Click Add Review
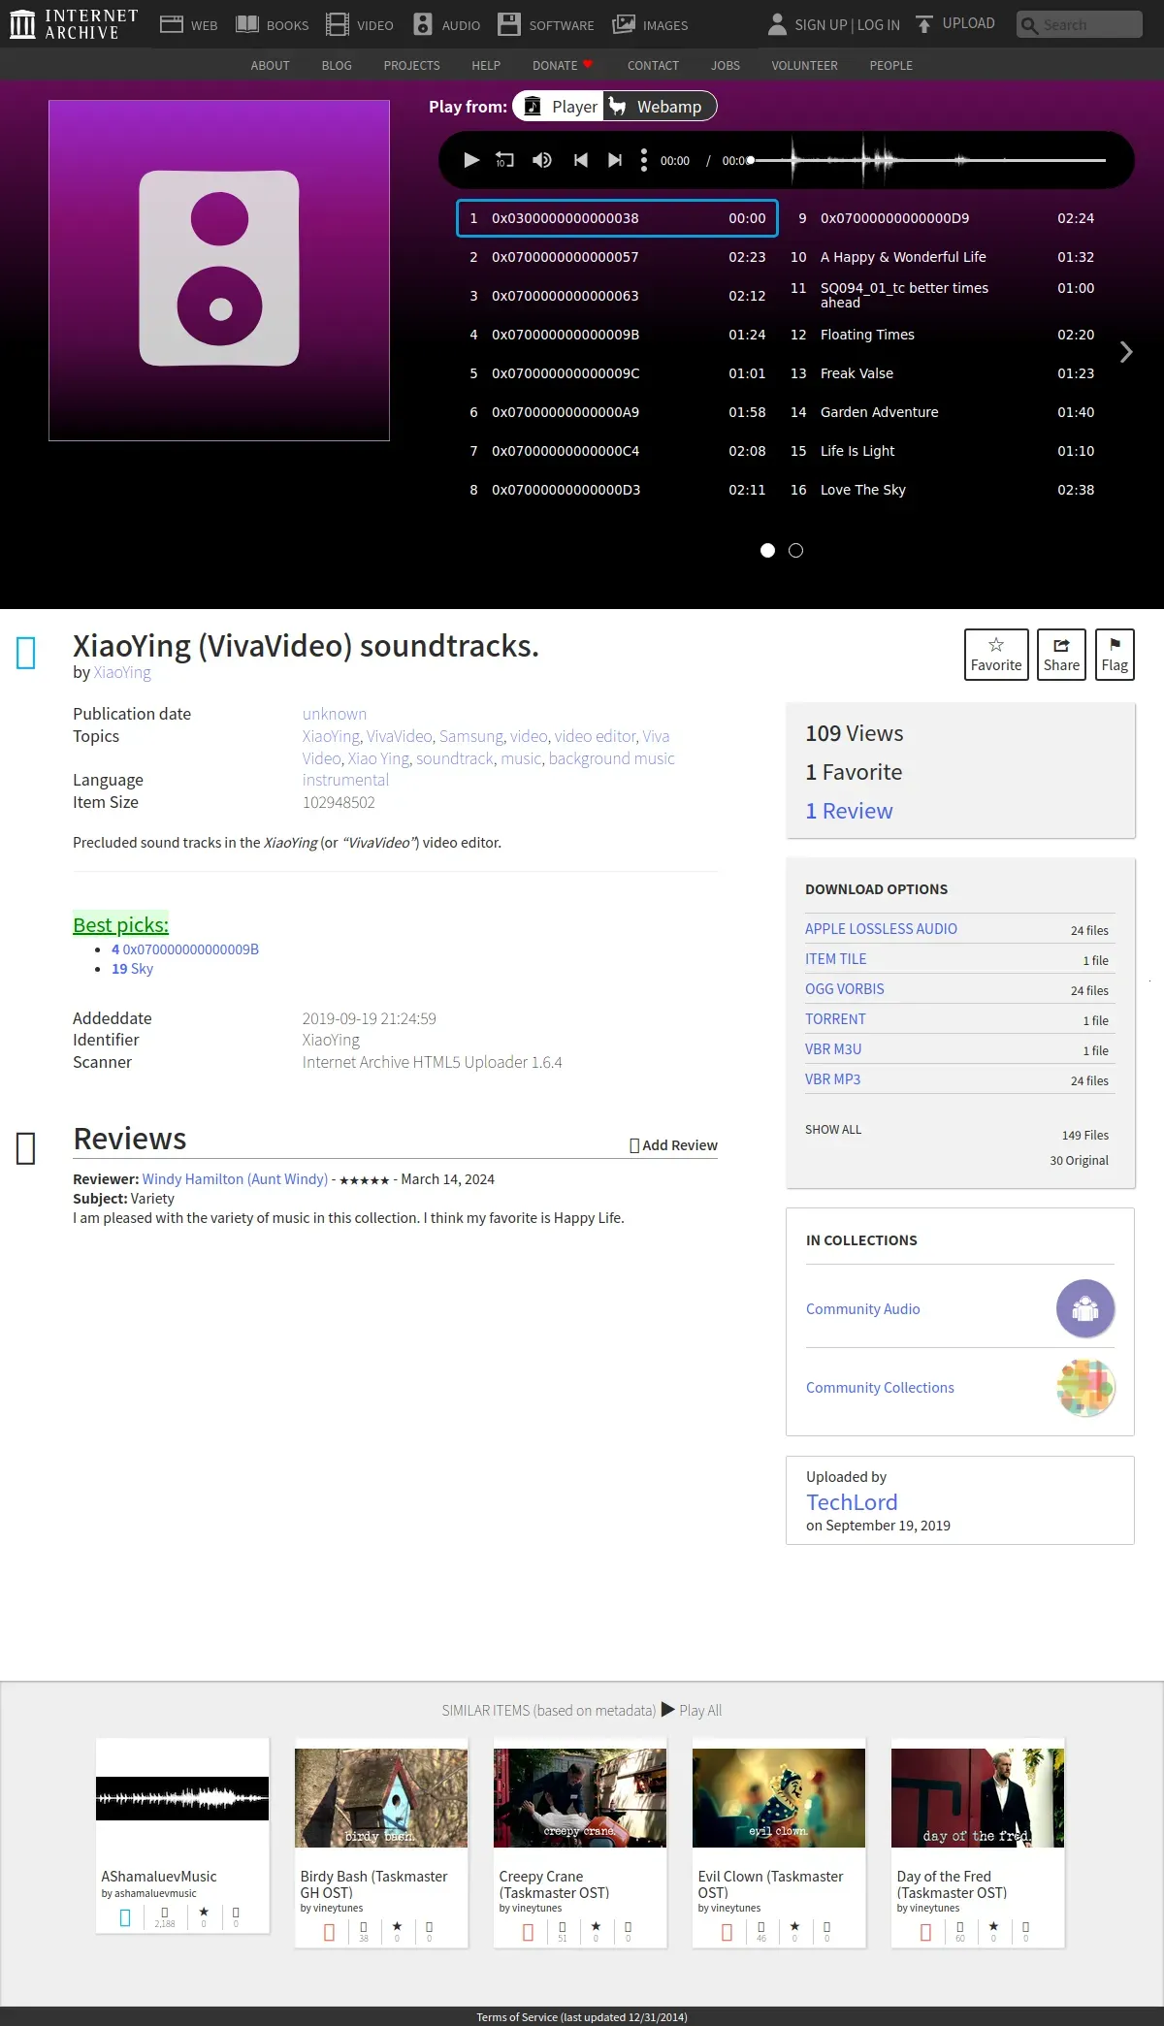Viewport: 1164px width, 2026px height. pos(674,1145)
